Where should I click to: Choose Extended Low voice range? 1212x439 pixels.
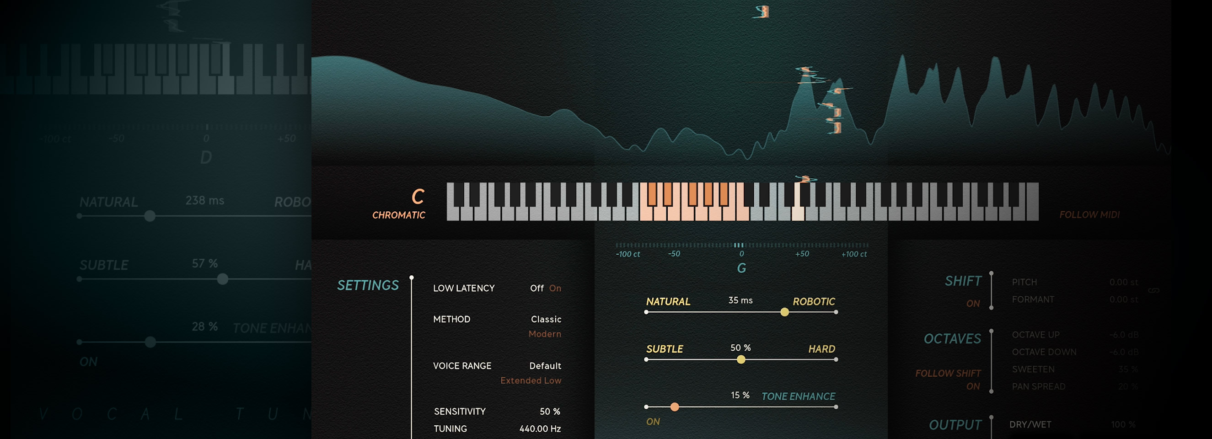[x=530, y=380]
